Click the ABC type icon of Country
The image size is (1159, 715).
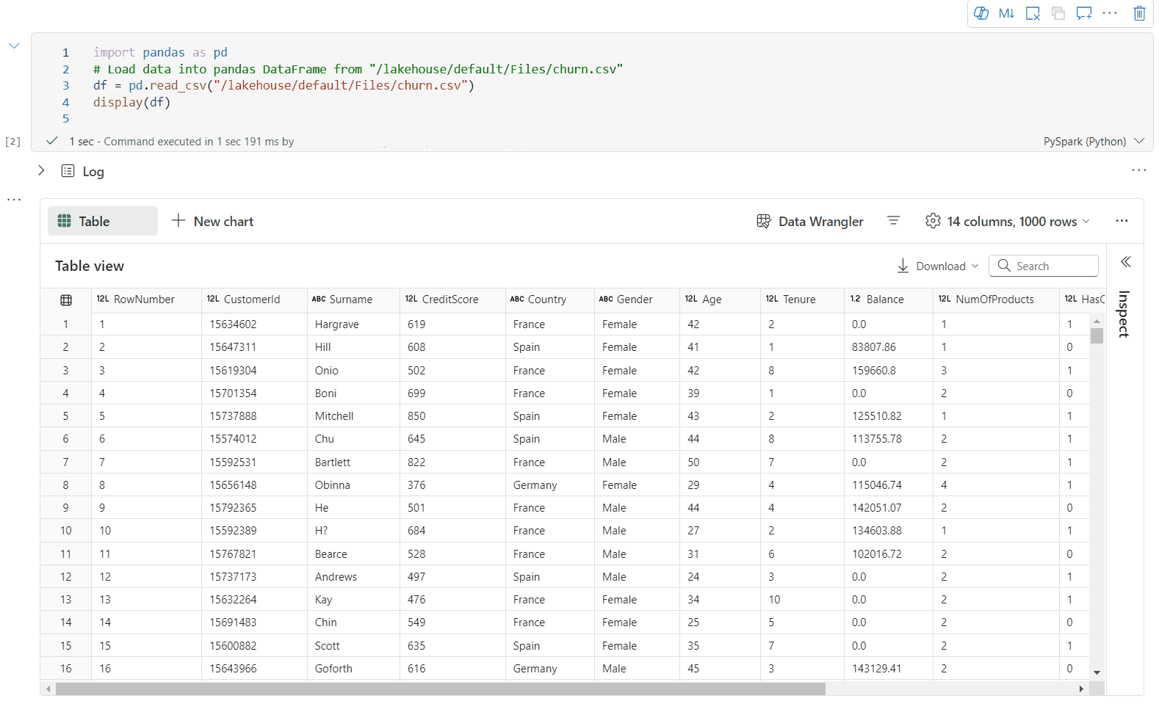(517, 299)
